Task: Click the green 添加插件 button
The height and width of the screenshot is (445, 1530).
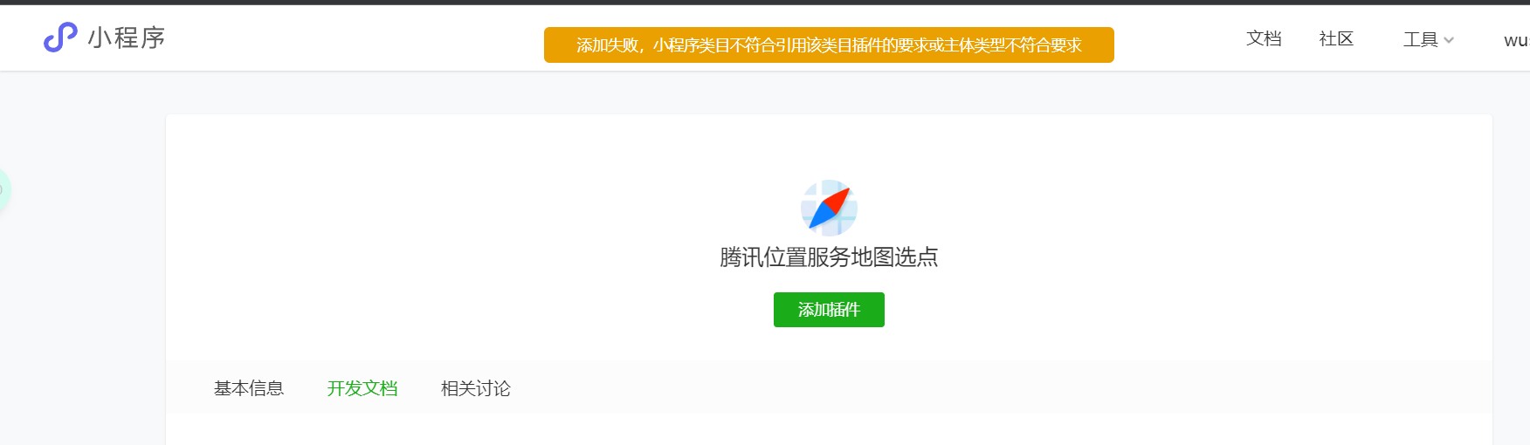Action: pos(829,310)
